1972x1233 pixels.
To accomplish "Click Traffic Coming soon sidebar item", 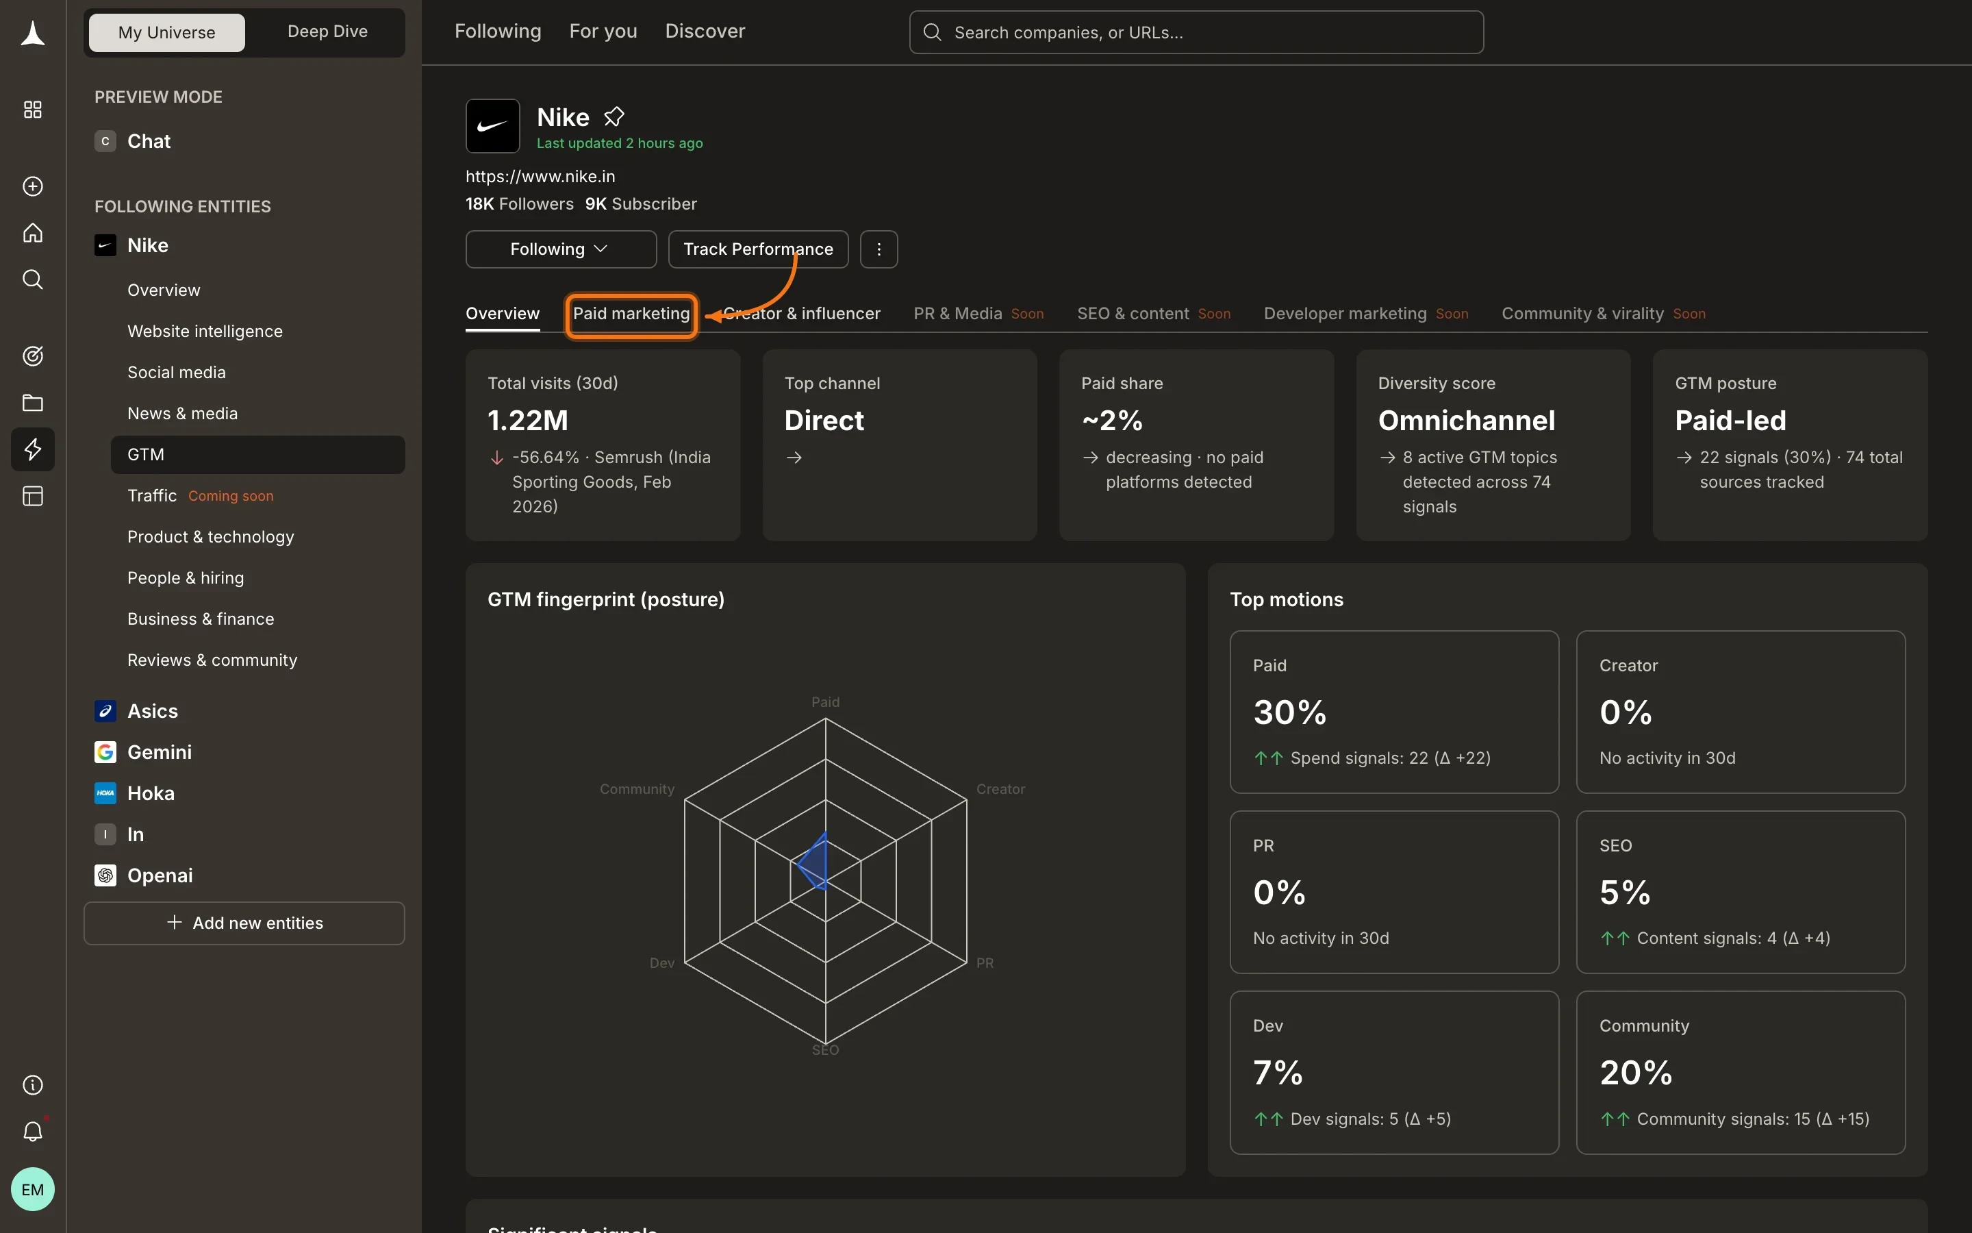I will coord(201,496).
